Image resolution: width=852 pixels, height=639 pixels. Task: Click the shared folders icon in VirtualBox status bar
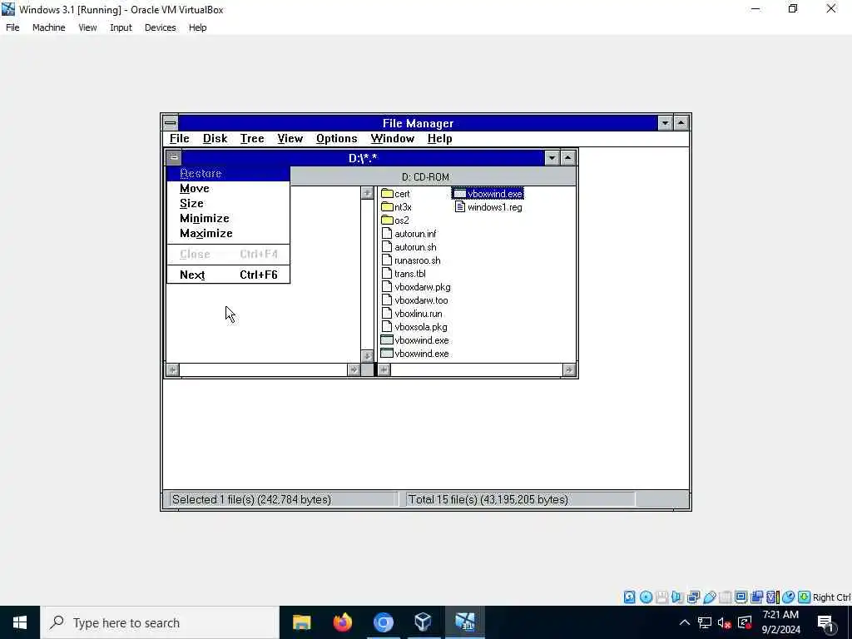pyautogui.click(x=725, y=597)
